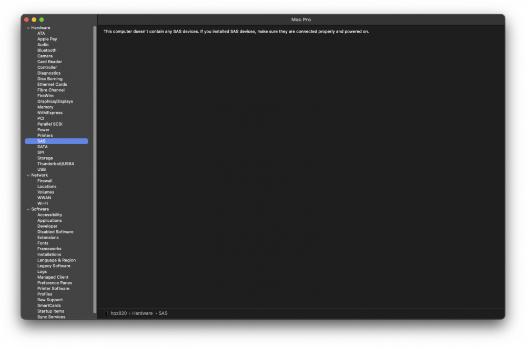Select Installations entry
This screenshot has width=526, height=347.
coord(49,255)
